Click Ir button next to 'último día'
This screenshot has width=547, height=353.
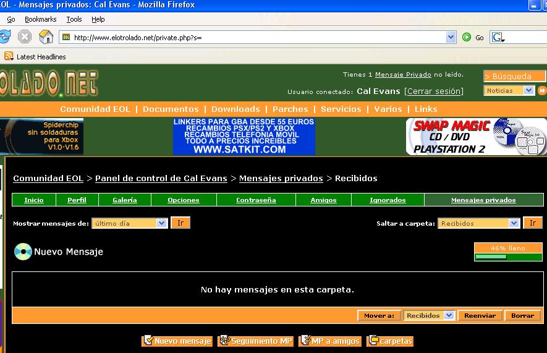point(180,223)
